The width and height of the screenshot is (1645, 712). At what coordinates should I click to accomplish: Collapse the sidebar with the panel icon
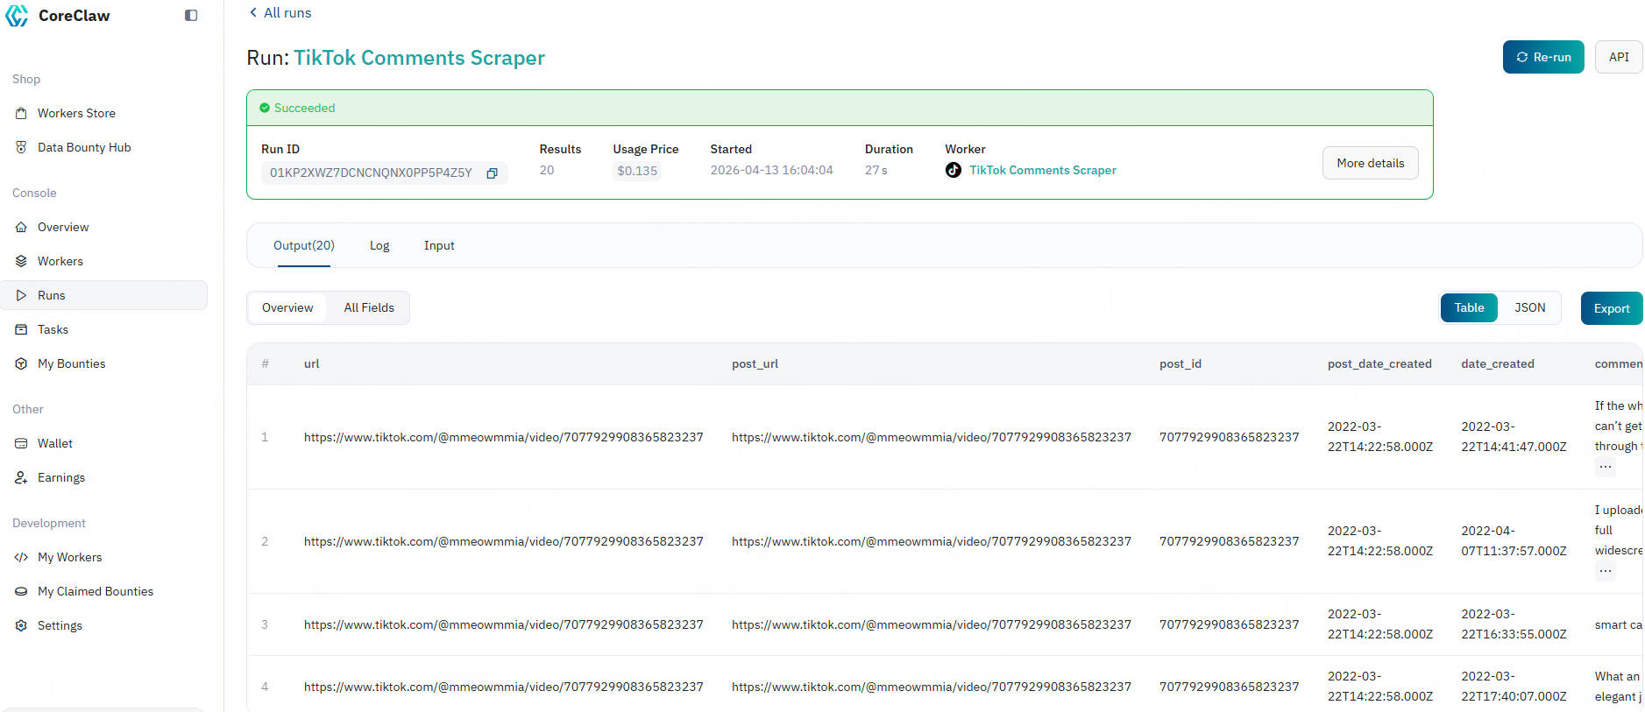pos(191,16)
